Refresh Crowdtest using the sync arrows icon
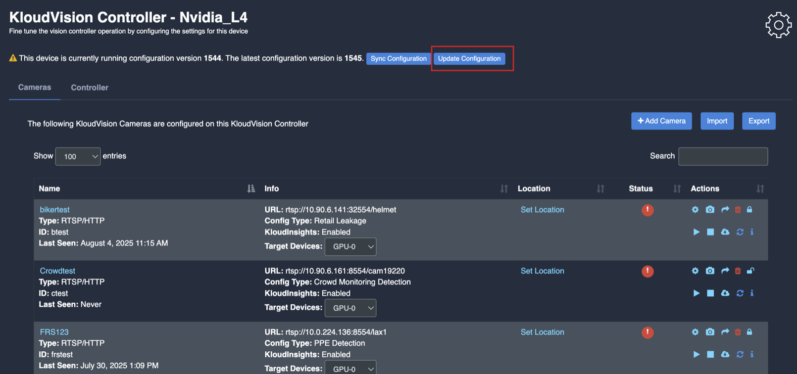The height and width of the screenshot is (374, 797). coord(740,293)
